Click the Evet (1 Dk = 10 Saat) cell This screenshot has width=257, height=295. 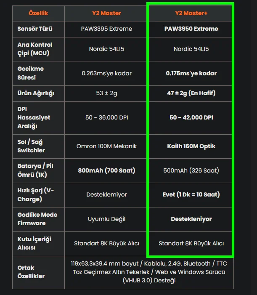point(191,194)
